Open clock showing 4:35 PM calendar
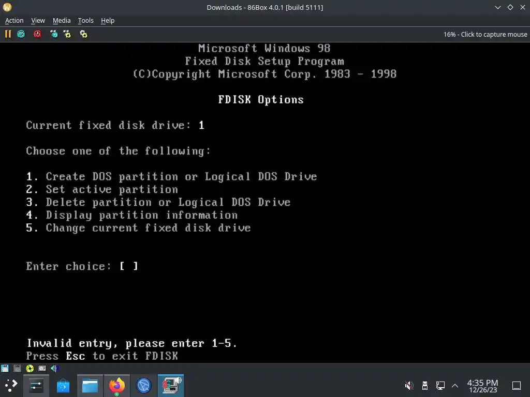Image resolution: width=530 pixels, height=397 pixels. point(483,386)
